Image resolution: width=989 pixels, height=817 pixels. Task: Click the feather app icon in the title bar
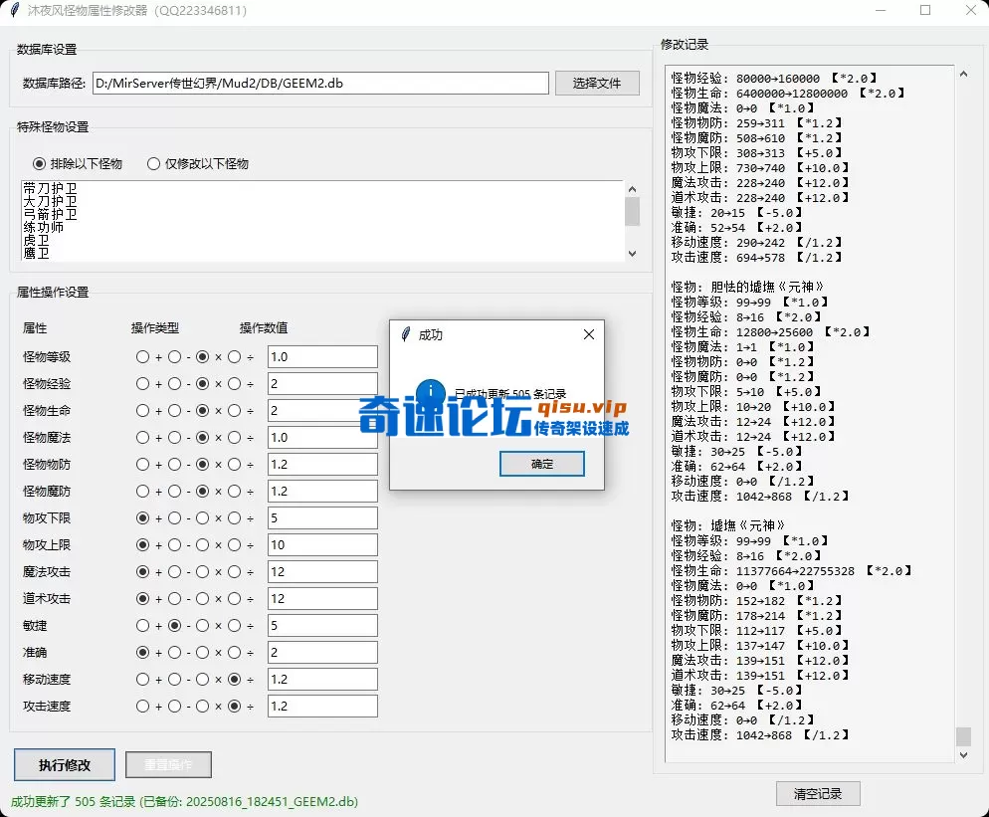14,11
